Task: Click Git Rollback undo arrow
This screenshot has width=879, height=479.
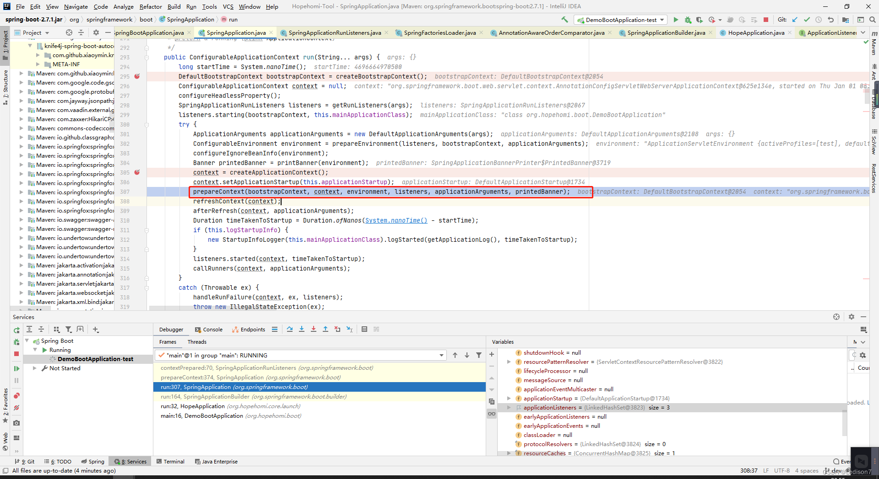Action: [x=830, y=20]
